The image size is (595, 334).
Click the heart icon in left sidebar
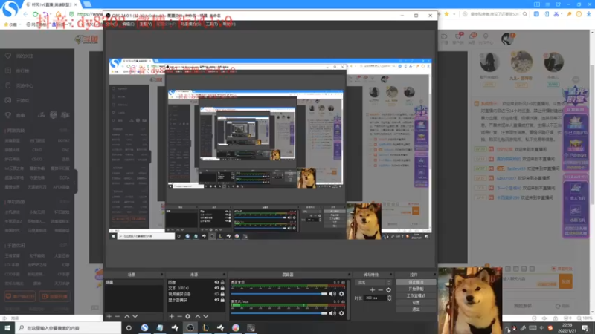(x=8, y=56)
